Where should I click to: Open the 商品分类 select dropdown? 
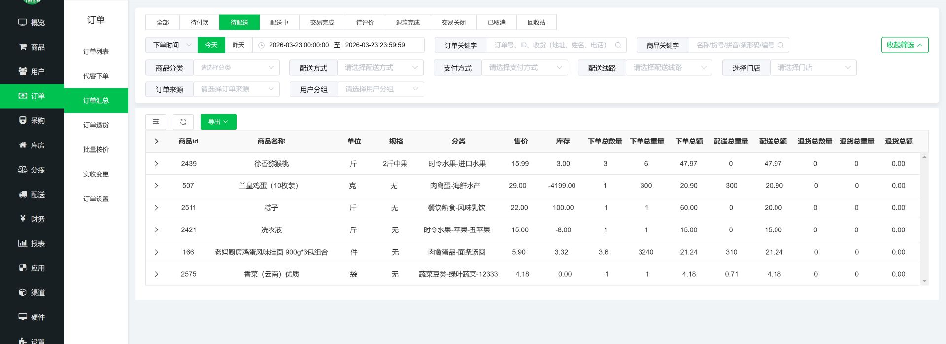[x=236, y=67]
